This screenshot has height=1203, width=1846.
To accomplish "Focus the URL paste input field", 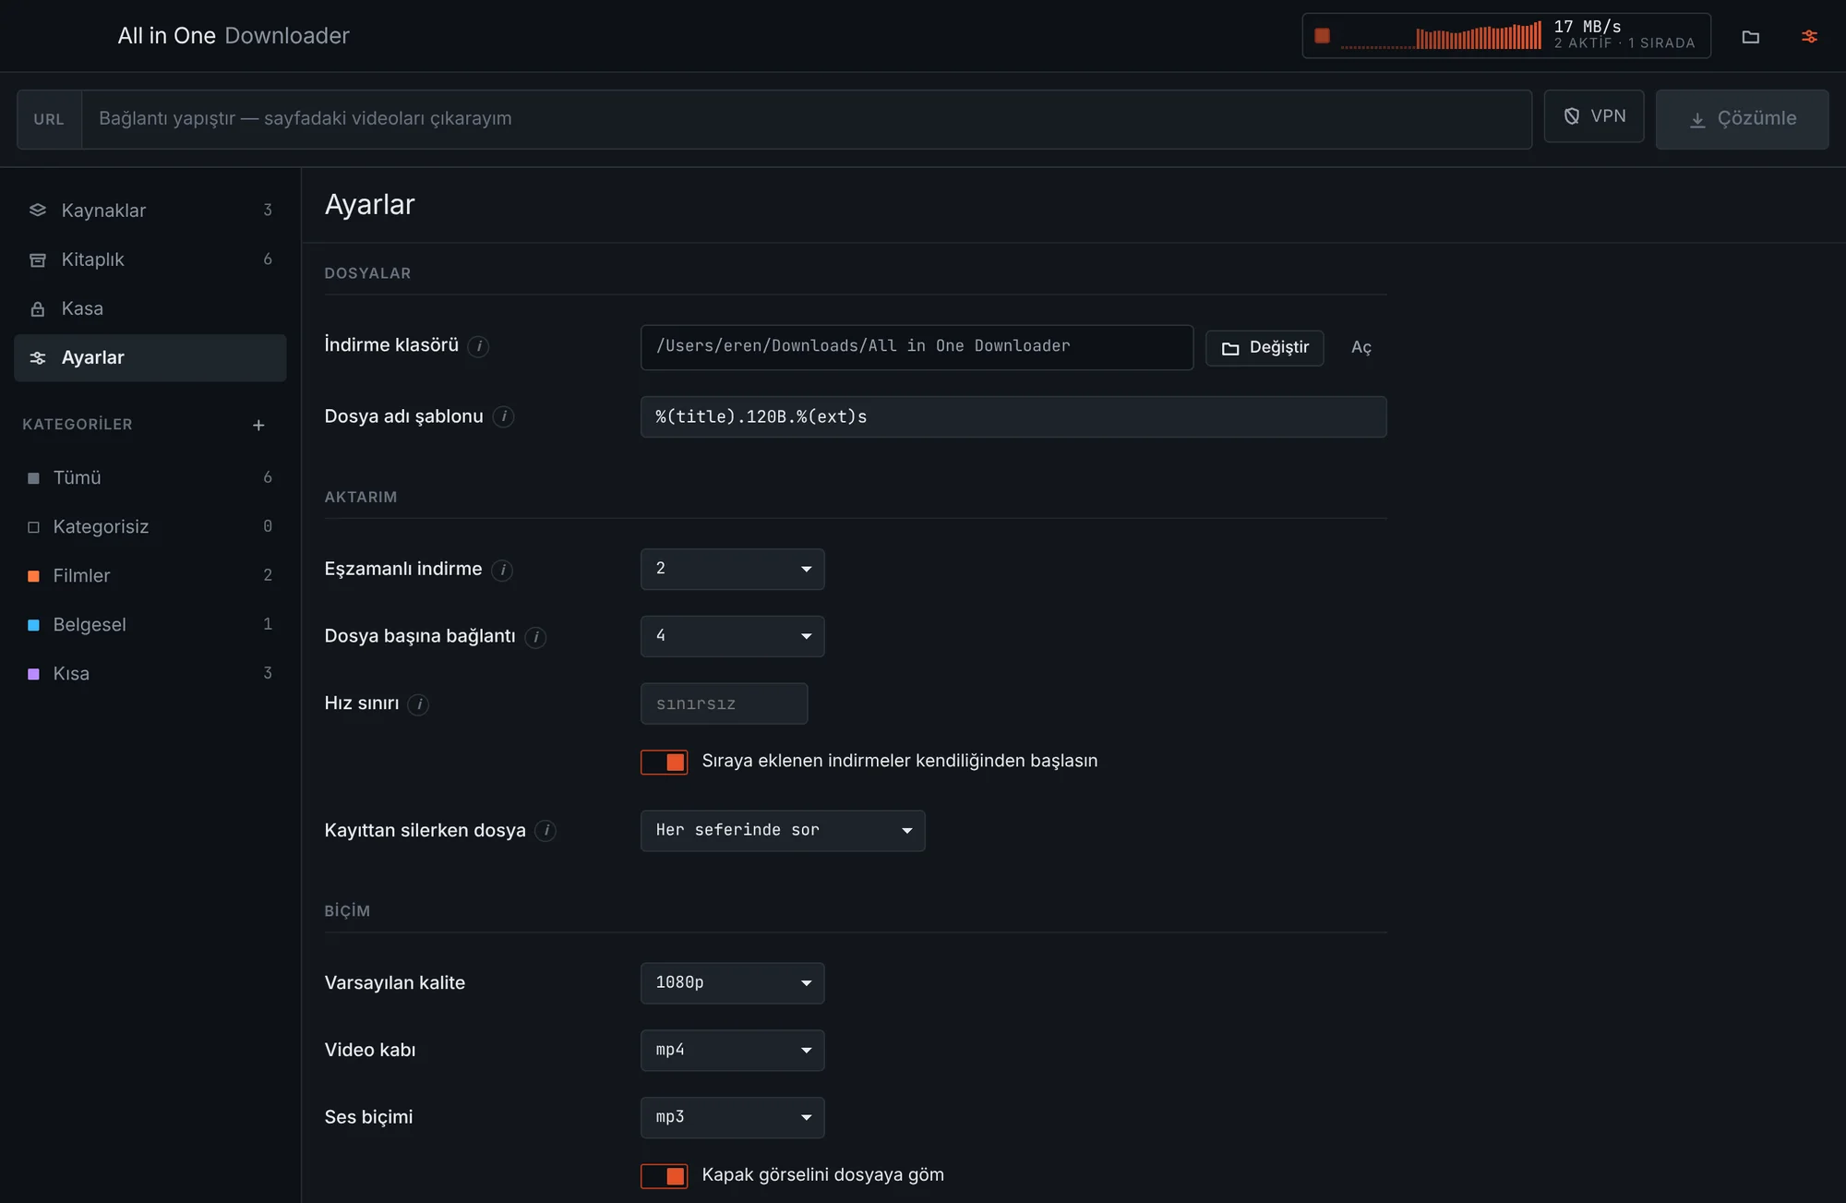I will [807, 119].
